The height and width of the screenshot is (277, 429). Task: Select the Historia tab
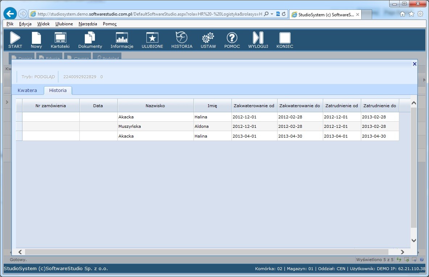point(58,90)
